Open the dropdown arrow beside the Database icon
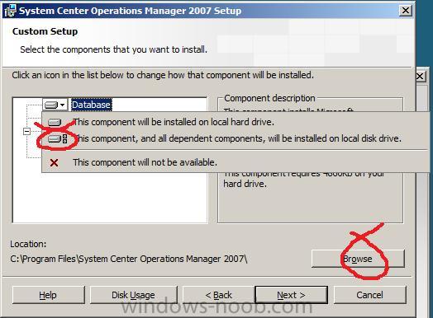The image size is (433, 318). pos(63,105)
